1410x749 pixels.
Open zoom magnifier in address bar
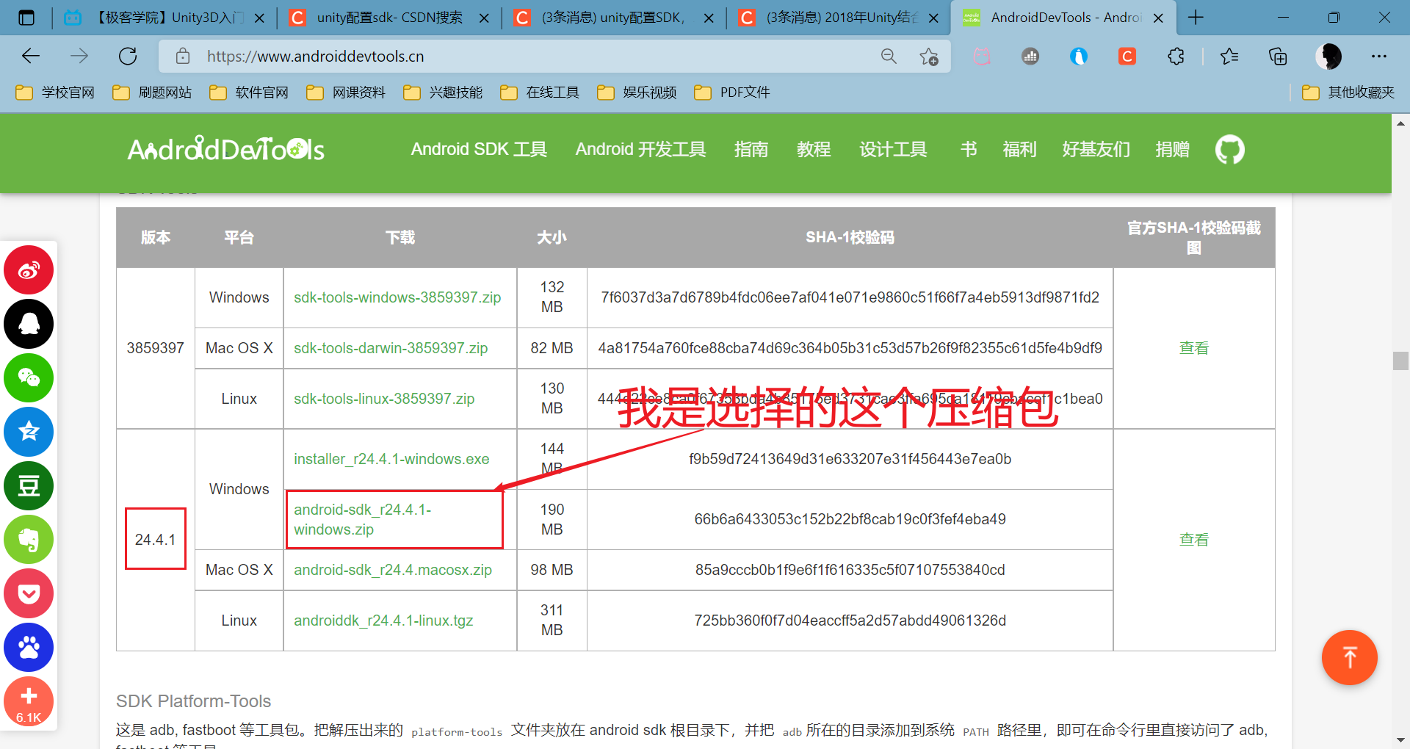click(889, 57)
